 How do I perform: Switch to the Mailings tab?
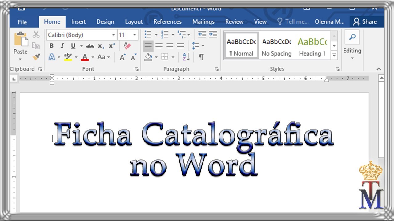(203, 22)
